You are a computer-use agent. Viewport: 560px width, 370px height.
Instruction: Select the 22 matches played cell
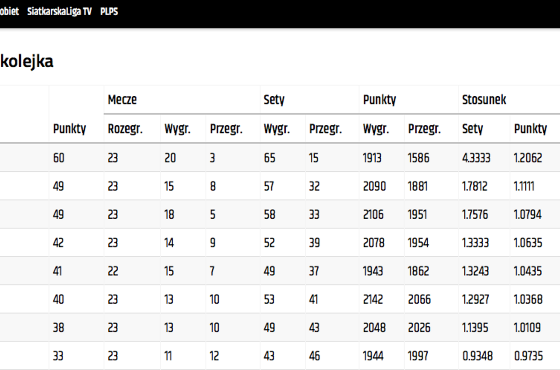pyautogui.click(x=113, y=271)
